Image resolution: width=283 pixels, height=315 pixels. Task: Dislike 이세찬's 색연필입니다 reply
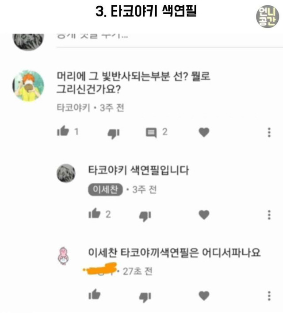tap(145, 216)
